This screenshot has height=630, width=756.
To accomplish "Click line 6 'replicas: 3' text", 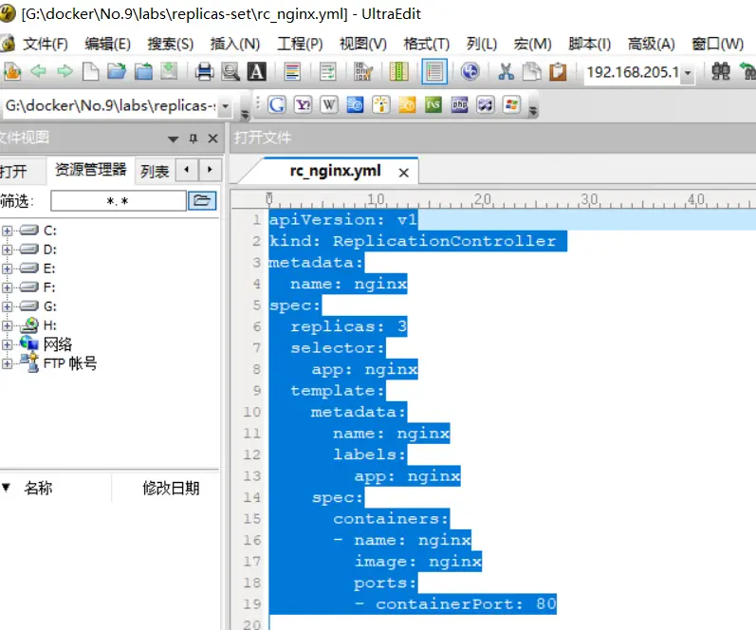I will [348, 326].
